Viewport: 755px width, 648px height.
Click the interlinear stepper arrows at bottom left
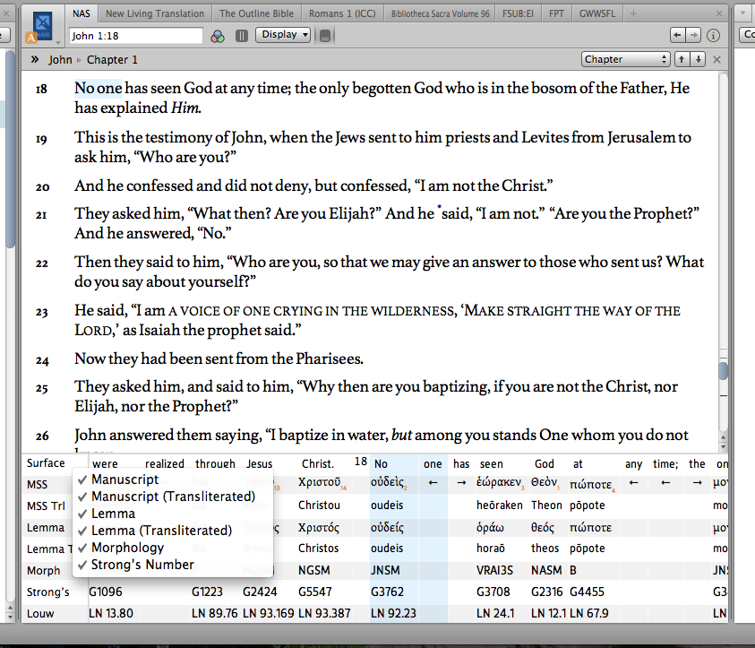pyautogui.click(x=10, y=612)
